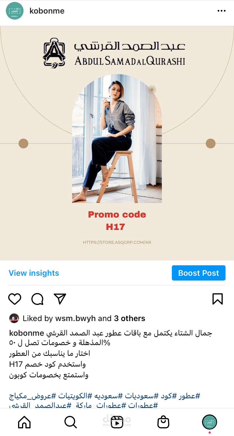The width and height of the screenshot is (234, 436).
Task: Click the Boost Post button
Action: coord(199,273)
